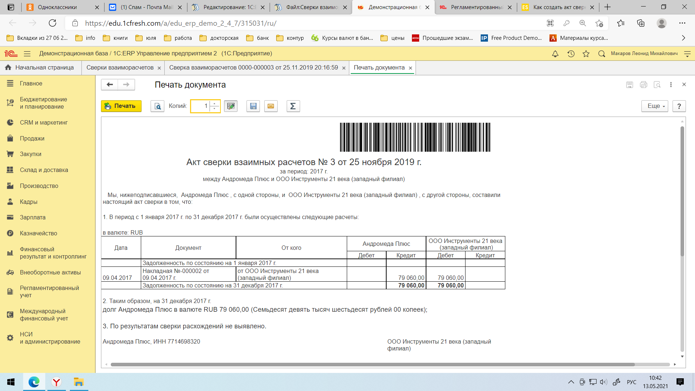Image resolution: width=695 pixels, height=391 pixels.
Task: Open history clock icon
Action: click(571, 54)
